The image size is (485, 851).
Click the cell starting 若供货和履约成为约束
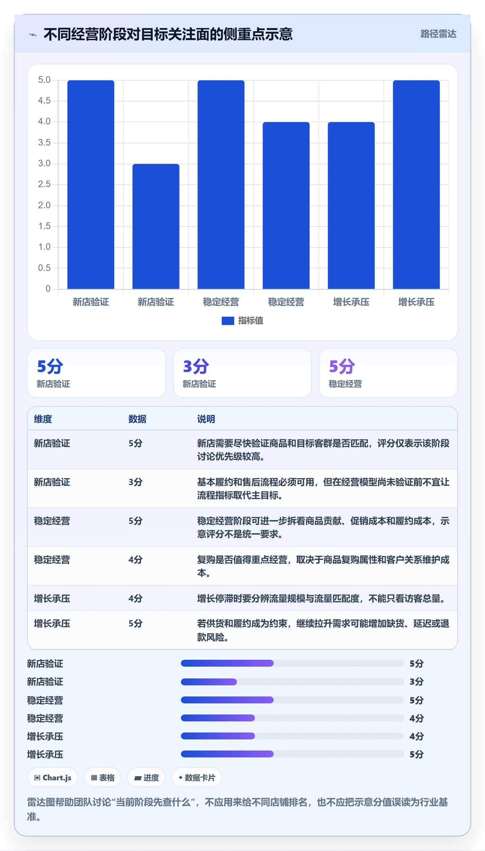coord(323,631)
